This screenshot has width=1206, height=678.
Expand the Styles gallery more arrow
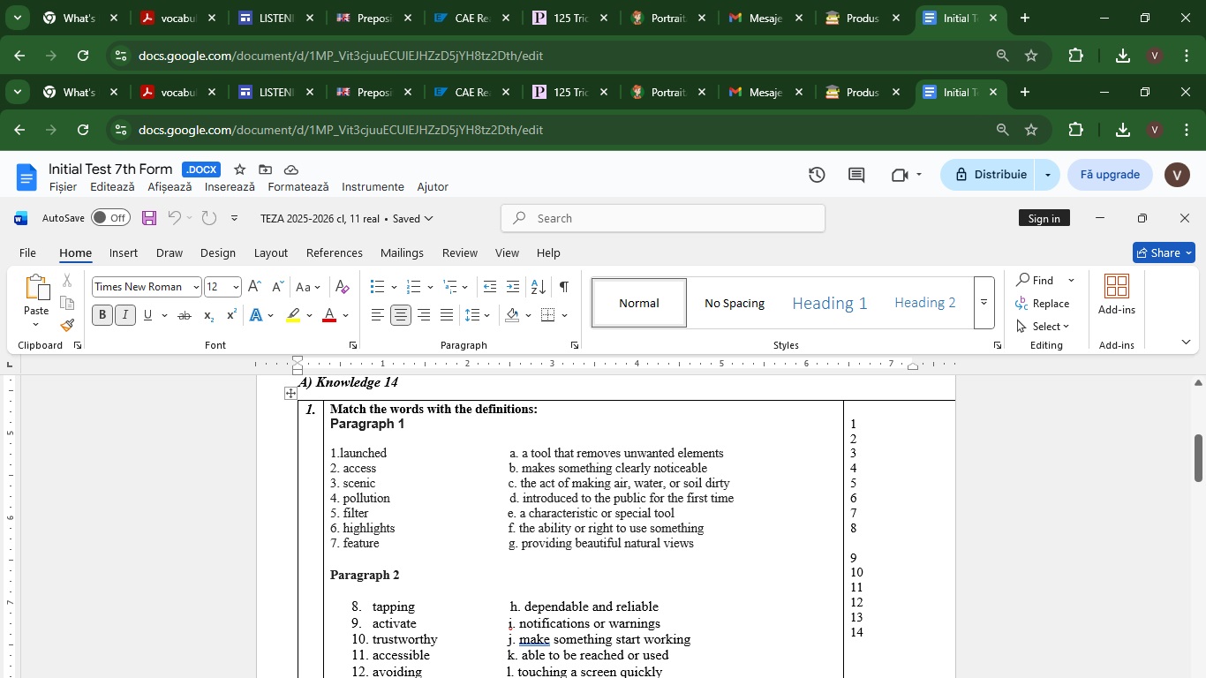point(984,303)
